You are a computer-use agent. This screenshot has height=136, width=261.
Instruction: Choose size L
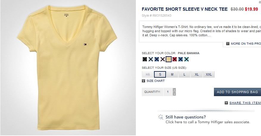(184, 74)
